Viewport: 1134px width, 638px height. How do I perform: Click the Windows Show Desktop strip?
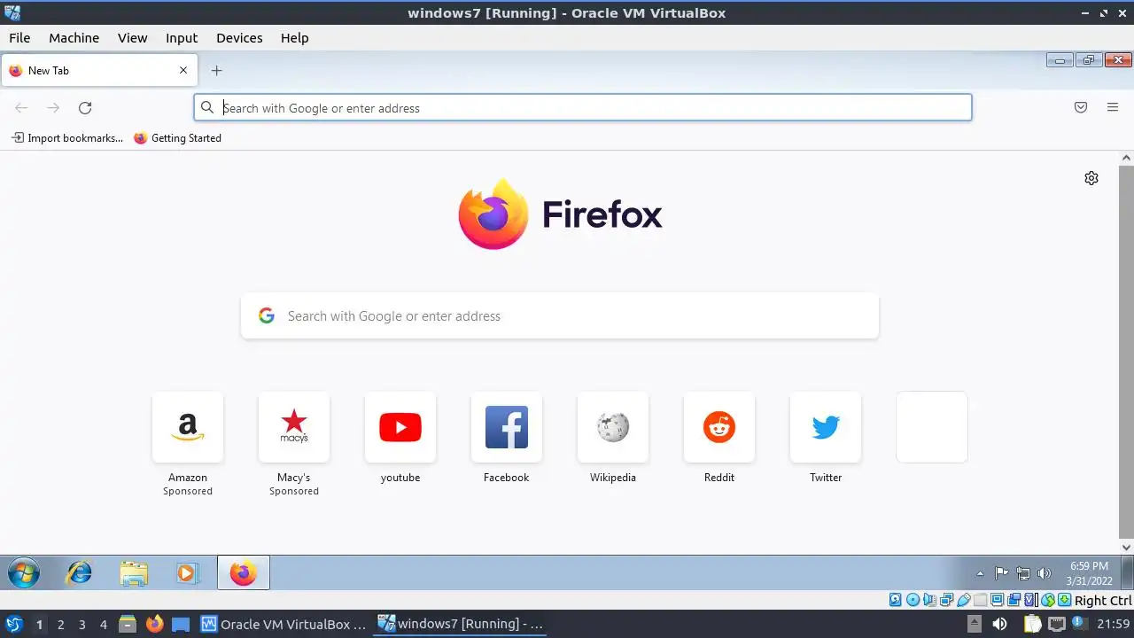coord(1127,573)
